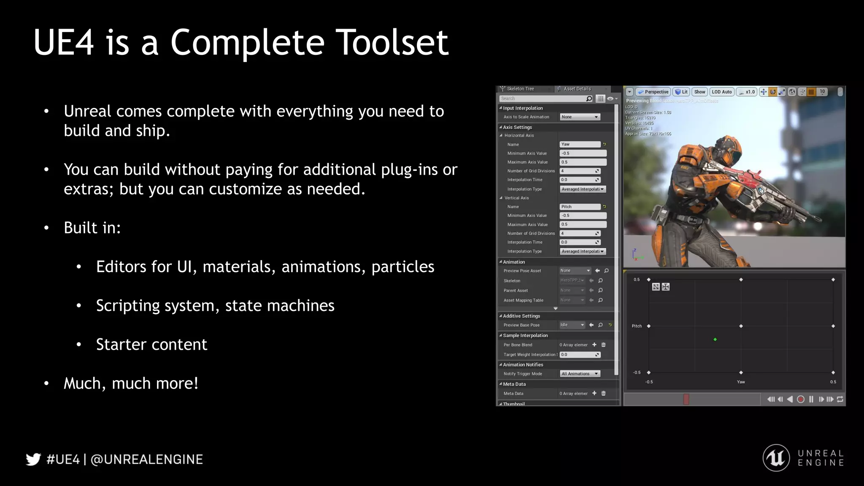Click the green preview sample point
This screenshot has height=486, width=864.
click(715, 340)
